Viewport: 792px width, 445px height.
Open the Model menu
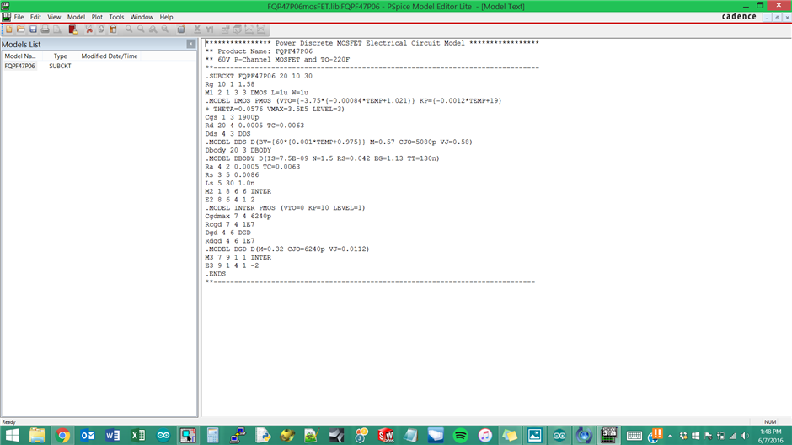coord(76,17)
